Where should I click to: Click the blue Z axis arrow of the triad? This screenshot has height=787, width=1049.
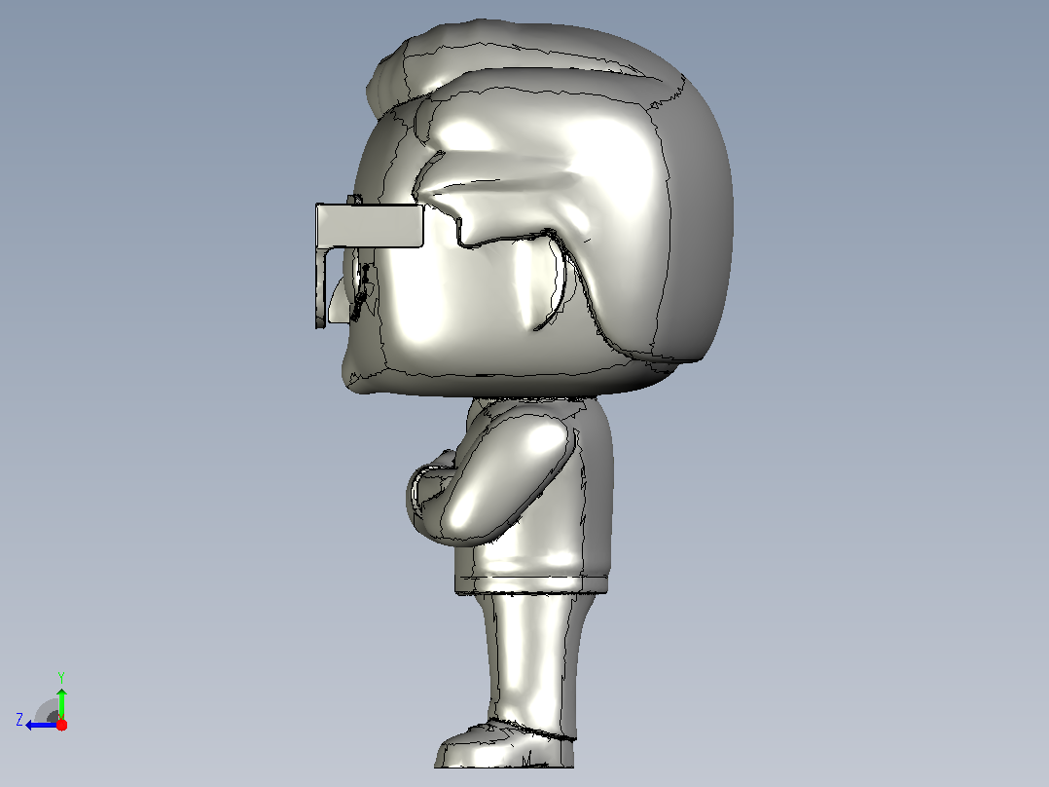click(x=42, y=726)
